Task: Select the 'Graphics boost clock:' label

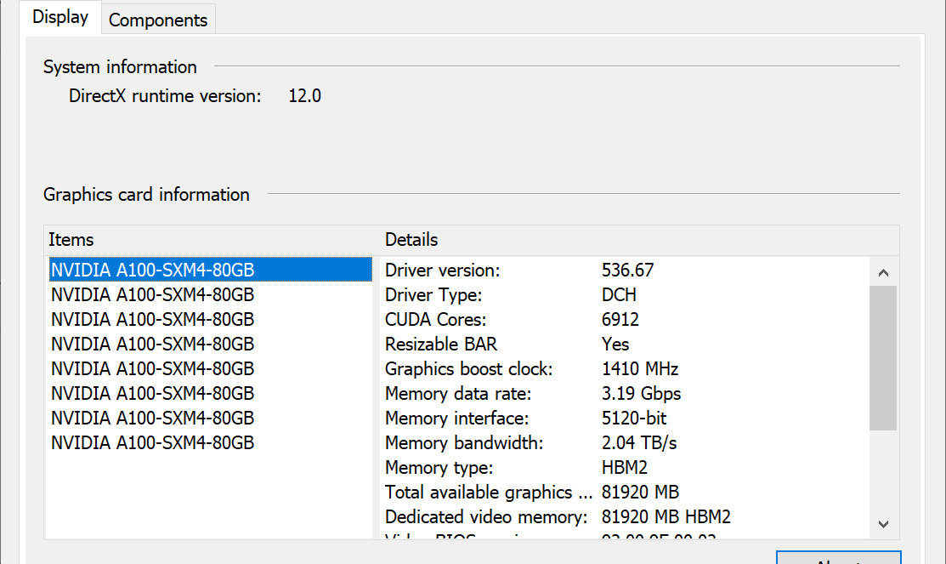Action: (x=469, y=369)
